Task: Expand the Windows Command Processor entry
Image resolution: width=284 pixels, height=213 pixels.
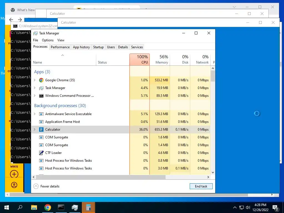Action: [x=35, y=96]
